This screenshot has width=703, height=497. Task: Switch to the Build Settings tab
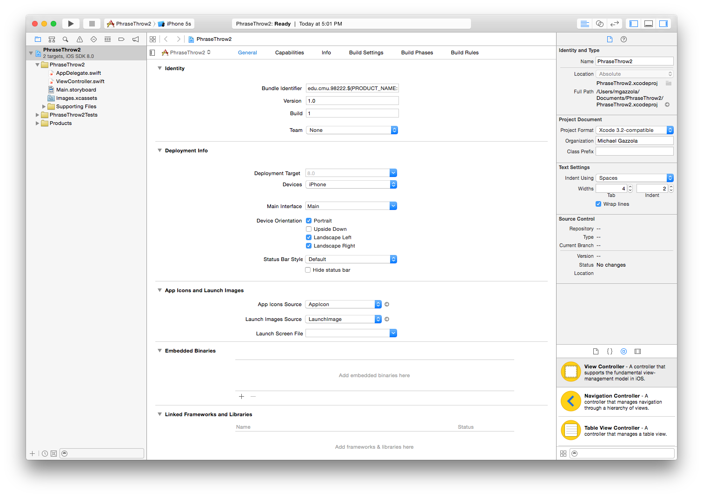coord(366,52)
